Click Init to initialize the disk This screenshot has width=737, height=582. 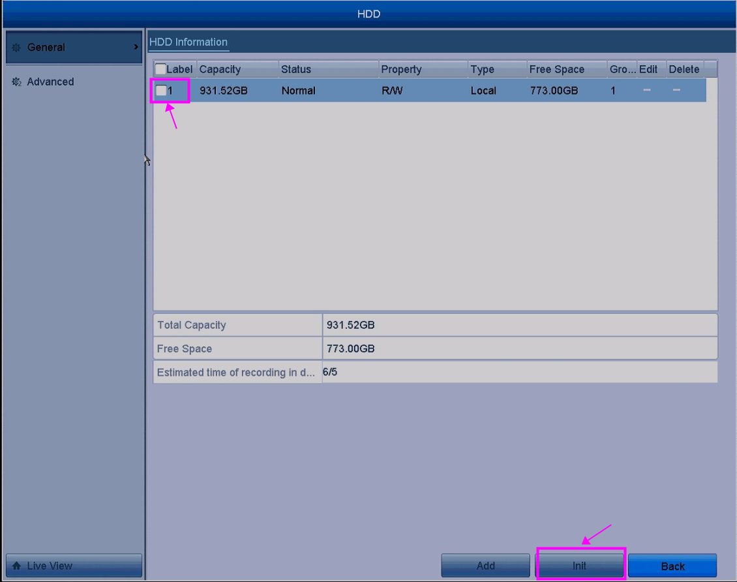click(580, 566)
